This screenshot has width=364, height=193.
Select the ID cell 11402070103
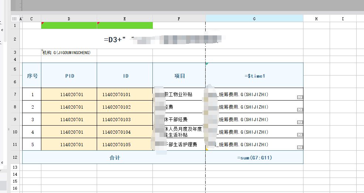[x=125, y=119]
